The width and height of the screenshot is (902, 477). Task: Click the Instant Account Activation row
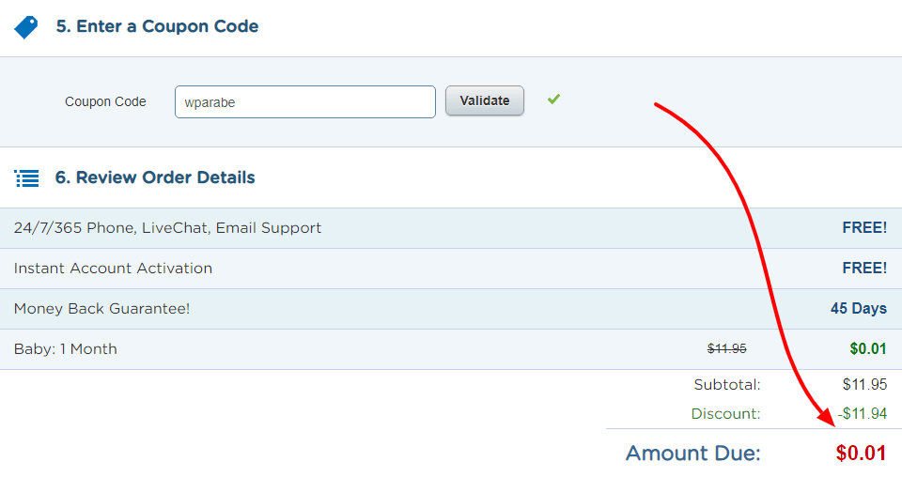coord(113,269)
